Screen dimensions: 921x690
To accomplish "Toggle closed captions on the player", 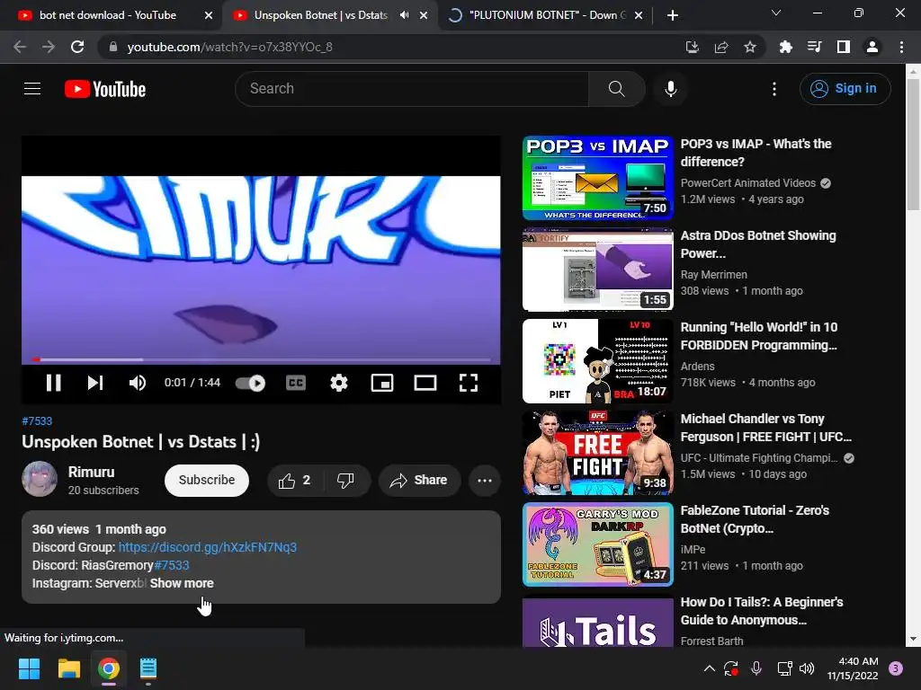I will tap(295, 383).
